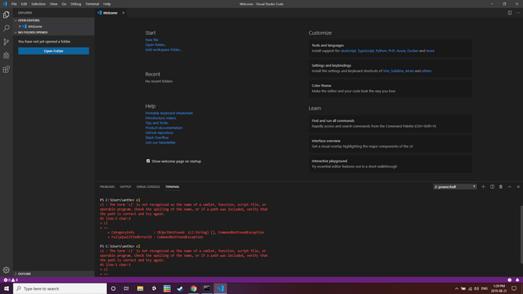The height and width of the screenshot is (294, 523).
Task: Select Welcome in Open Editors list
Action: 35,27
